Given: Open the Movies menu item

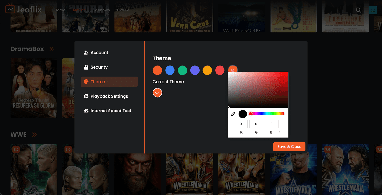Looking at the screenshot, I should 79,10.
